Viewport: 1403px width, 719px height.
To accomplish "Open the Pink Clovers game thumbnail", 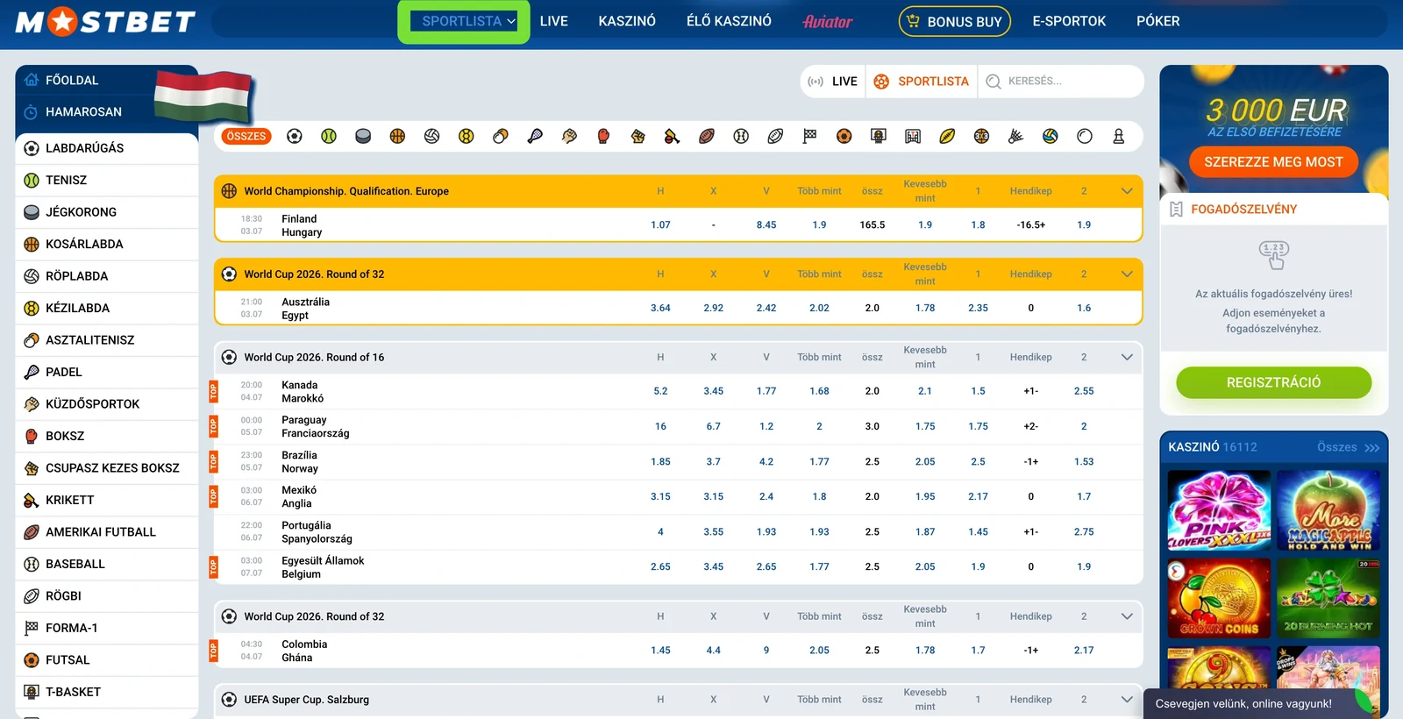I will click(1219, 510).
